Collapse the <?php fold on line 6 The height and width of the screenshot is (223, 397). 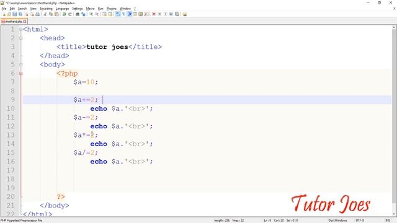(x=20, y=73)
